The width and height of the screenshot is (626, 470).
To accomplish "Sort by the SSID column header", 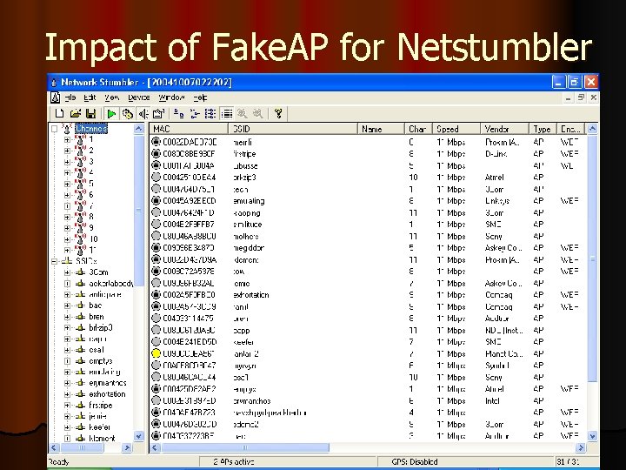I will pyautogui.click(x=293, y=129).
